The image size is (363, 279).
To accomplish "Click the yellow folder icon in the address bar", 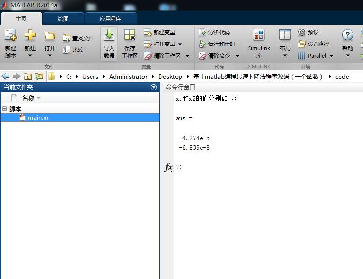I will (51, 76).
